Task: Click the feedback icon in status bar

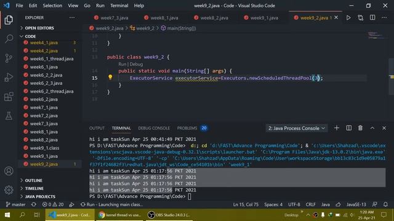Action: coord(375,204)
